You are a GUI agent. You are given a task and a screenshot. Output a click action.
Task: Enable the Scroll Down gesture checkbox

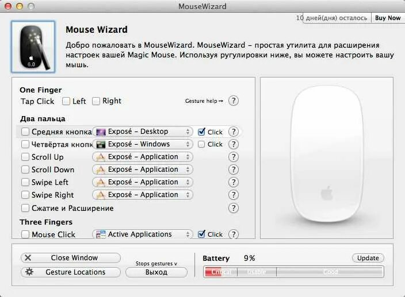(25, 169)
